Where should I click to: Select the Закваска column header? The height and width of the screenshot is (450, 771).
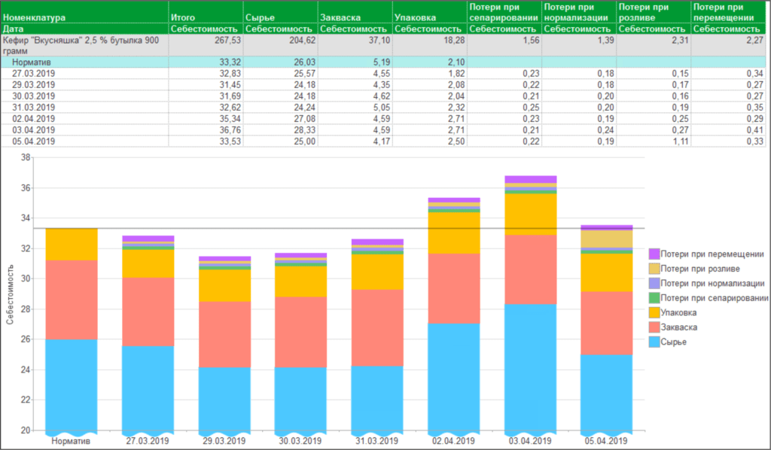click(355, 12)
